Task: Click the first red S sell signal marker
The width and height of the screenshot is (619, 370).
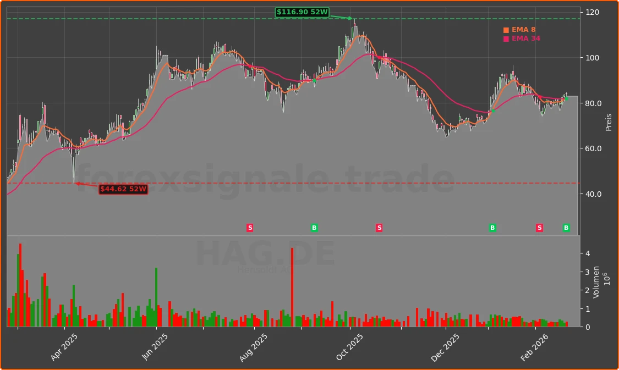Action: (250, 227)
